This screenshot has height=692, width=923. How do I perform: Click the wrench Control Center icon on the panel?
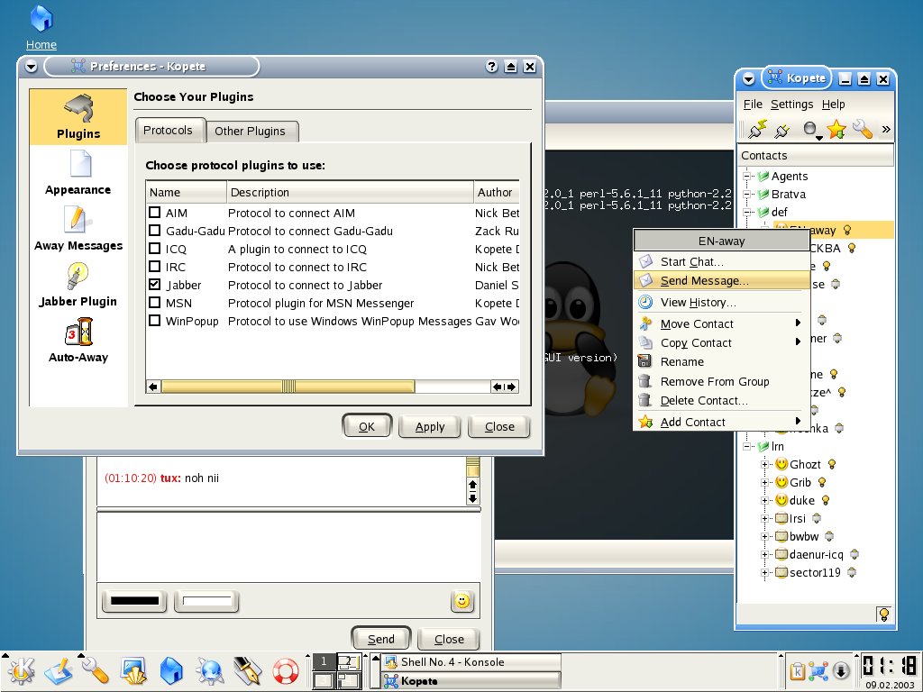coord(96,670)
